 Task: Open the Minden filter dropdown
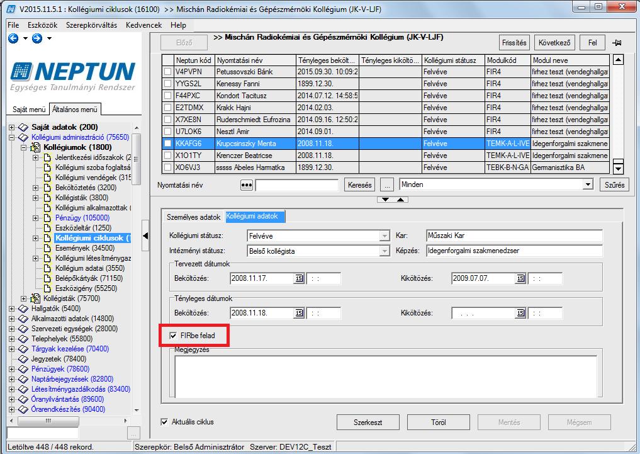(588, 184)
